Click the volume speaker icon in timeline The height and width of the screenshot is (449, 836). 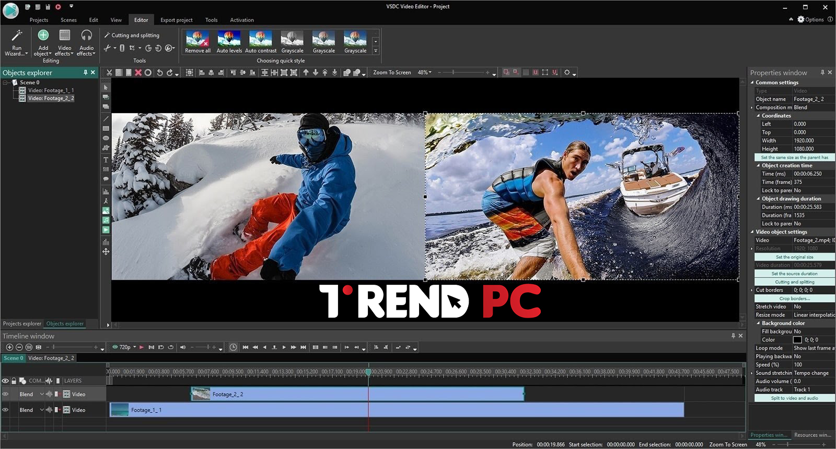(183, 347)
